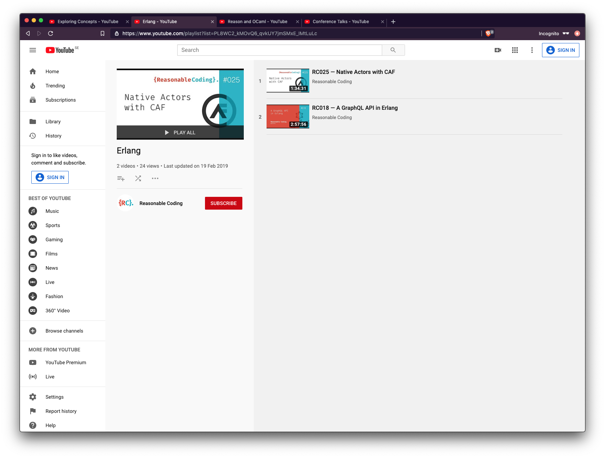The image size is (605, 458).
Task: Open the top-right three-dot settings menu
Action: [x=532, y=50]
